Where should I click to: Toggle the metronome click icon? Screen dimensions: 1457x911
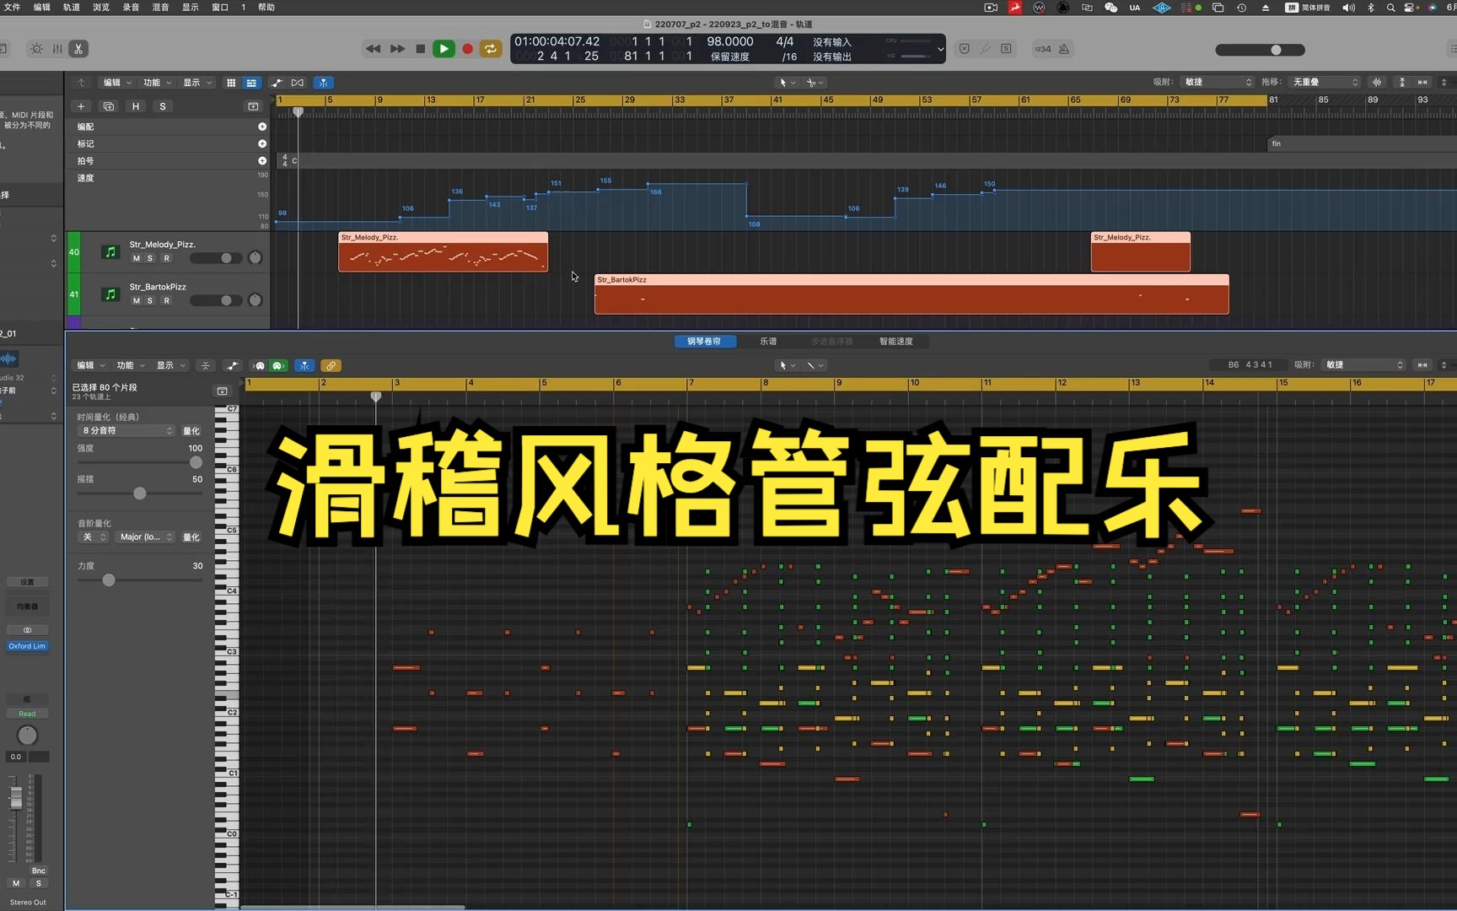[1064, 49]
